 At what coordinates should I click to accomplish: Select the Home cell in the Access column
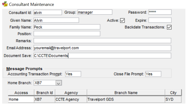pos(21,99)
